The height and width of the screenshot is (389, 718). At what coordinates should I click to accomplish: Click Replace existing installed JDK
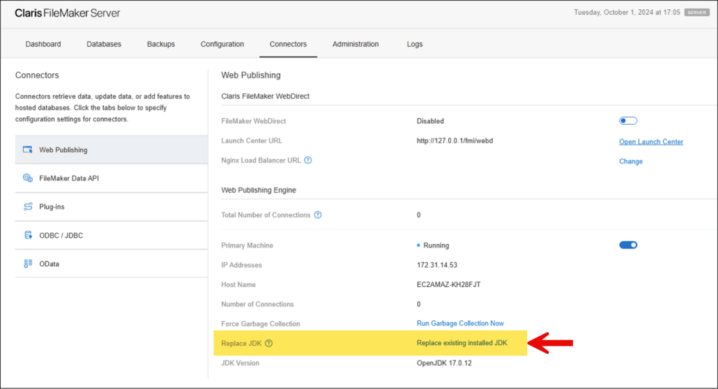462,343
